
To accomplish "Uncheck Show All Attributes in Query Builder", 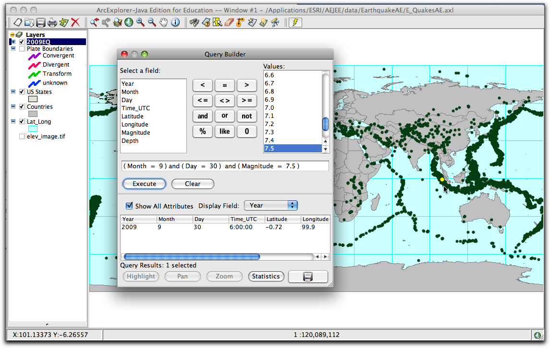I will [x=129, y=206].
